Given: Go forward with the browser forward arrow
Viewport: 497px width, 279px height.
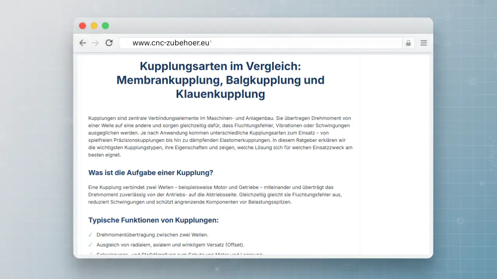Looking at the screenshot, I should (x=96, y=43).
